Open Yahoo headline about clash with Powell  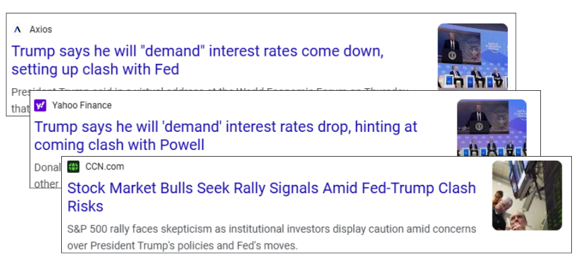(x=225, y=136)
